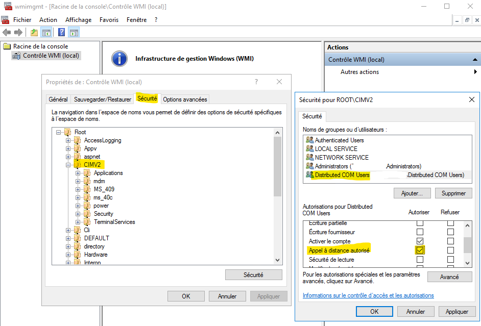Click the Distributed COM Users group icon
The image size is (481, 326).
(309, 174)
